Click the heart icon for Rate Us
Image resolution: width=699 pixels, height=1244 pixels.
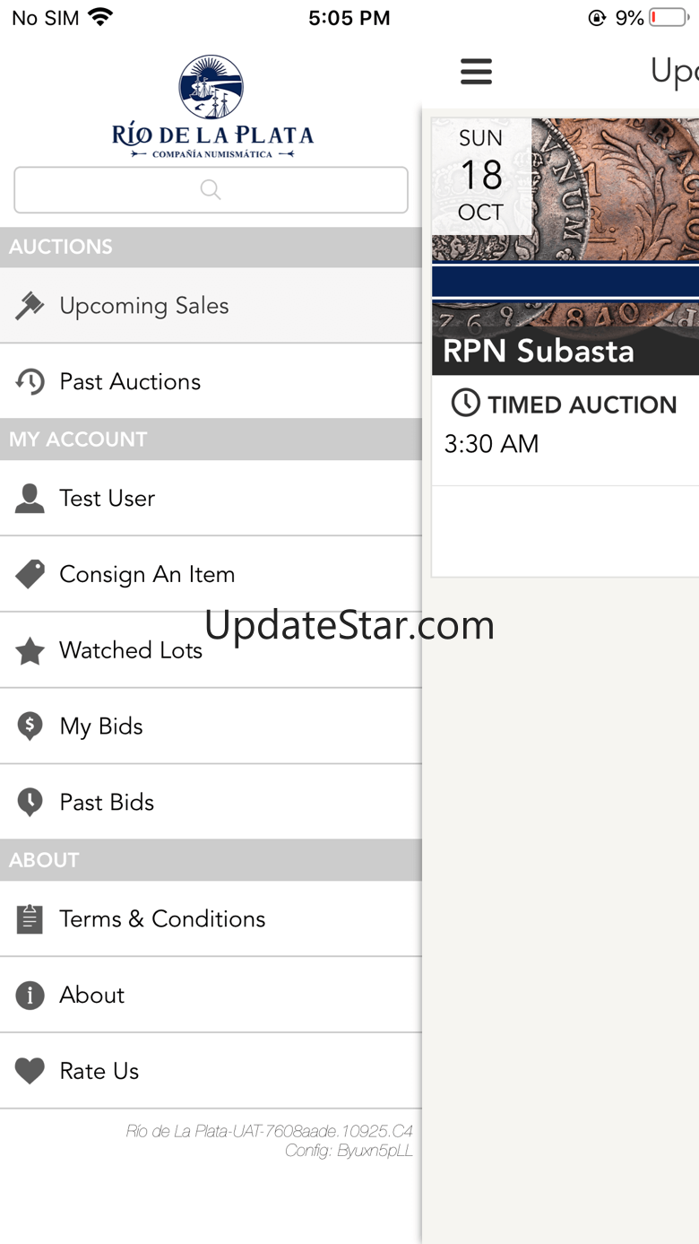[x=30, y=1071]
